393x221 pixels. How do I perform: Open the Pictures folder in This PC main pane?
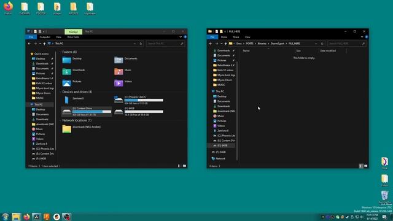(x=72, y=83)
